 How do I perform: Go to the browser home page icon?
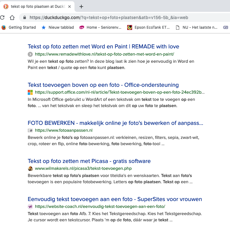pyautogui.click(x=12, y=17)
